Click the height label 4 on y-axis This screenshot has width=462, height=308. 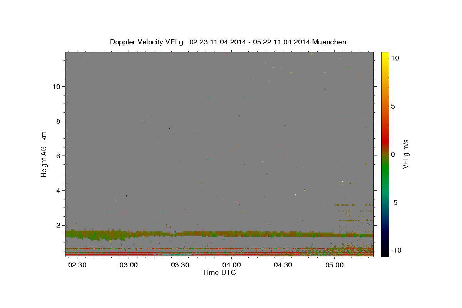59,190
